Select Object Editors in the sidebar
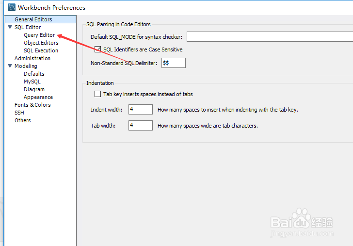This screenshot has width=353, height=246. tap(41, 43)
